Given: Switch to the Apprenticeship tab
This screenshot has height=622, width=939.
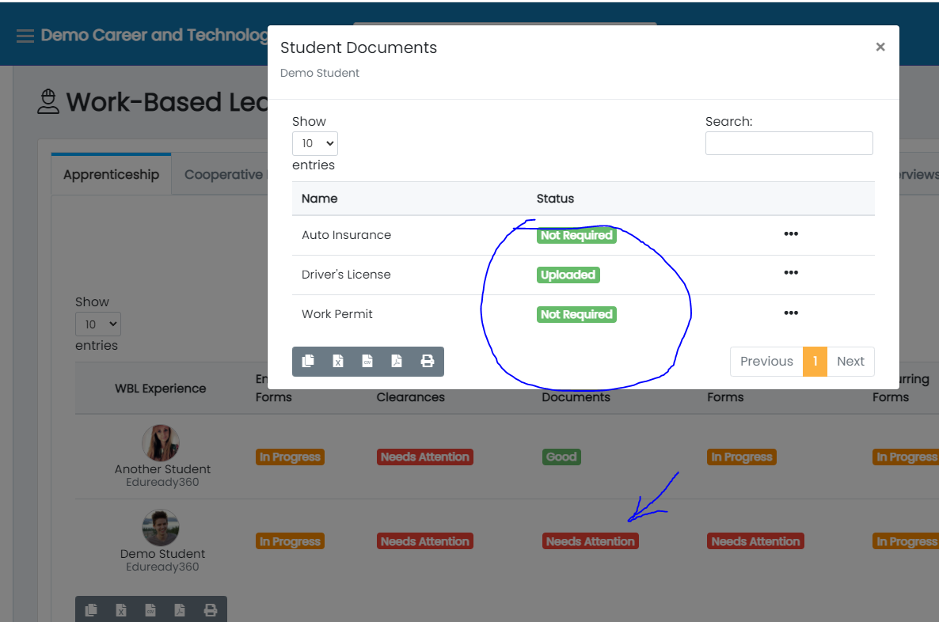Looking at the screenshot, I should (111, 175).
